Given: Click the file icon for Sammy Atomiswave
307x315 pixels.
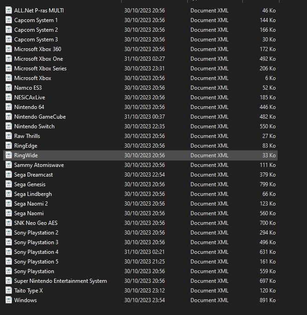Looking at the screenshot, I should (9, 165).
